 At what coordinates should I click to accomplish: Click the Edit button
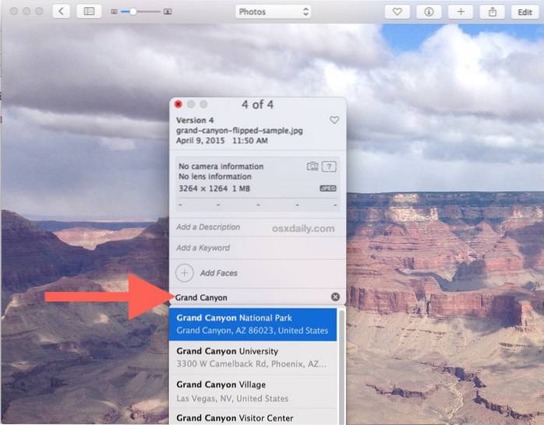coord(525,12)
